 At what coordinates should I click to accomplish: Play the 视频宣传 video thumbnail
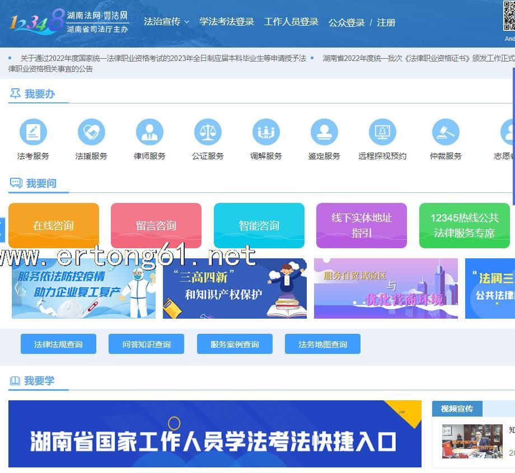coord(472,441)
